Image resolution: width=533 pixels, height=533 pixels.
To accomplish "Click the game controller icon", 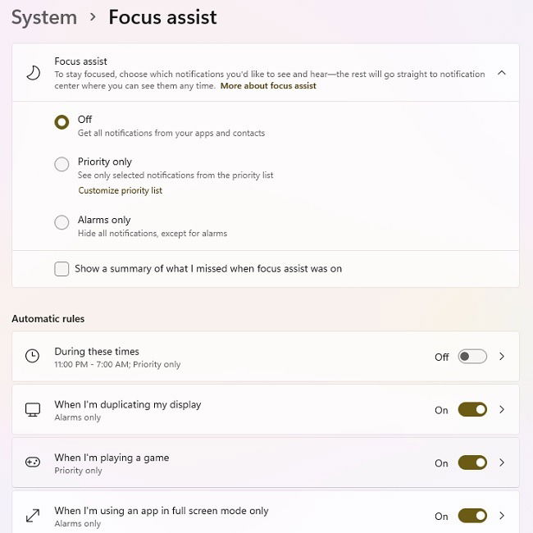I will pos(33,462).
